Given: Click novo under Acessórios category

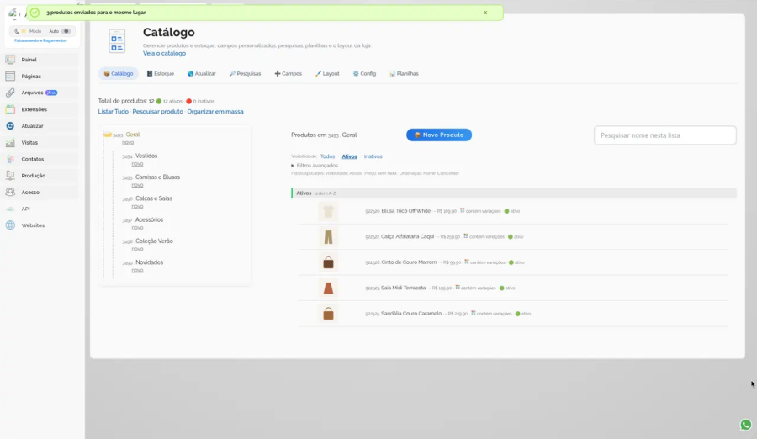Looking at the screenshot, I should pyautogui.click(x=137, y=228).
